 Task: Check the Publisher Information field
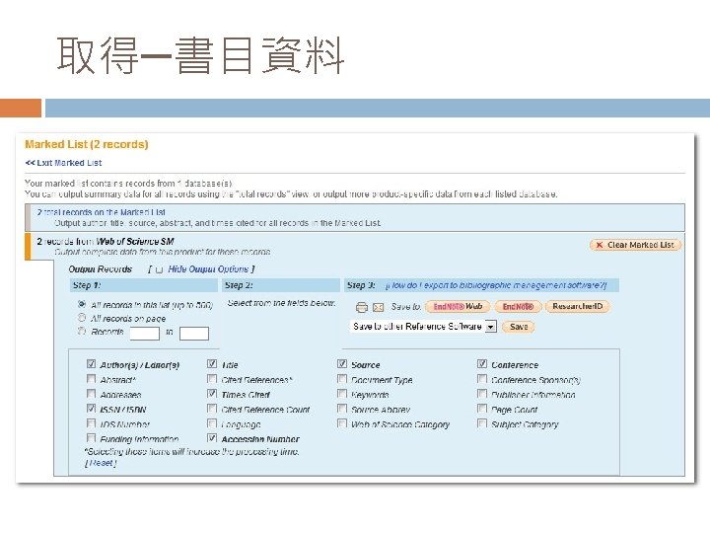(x=482, y=394)
